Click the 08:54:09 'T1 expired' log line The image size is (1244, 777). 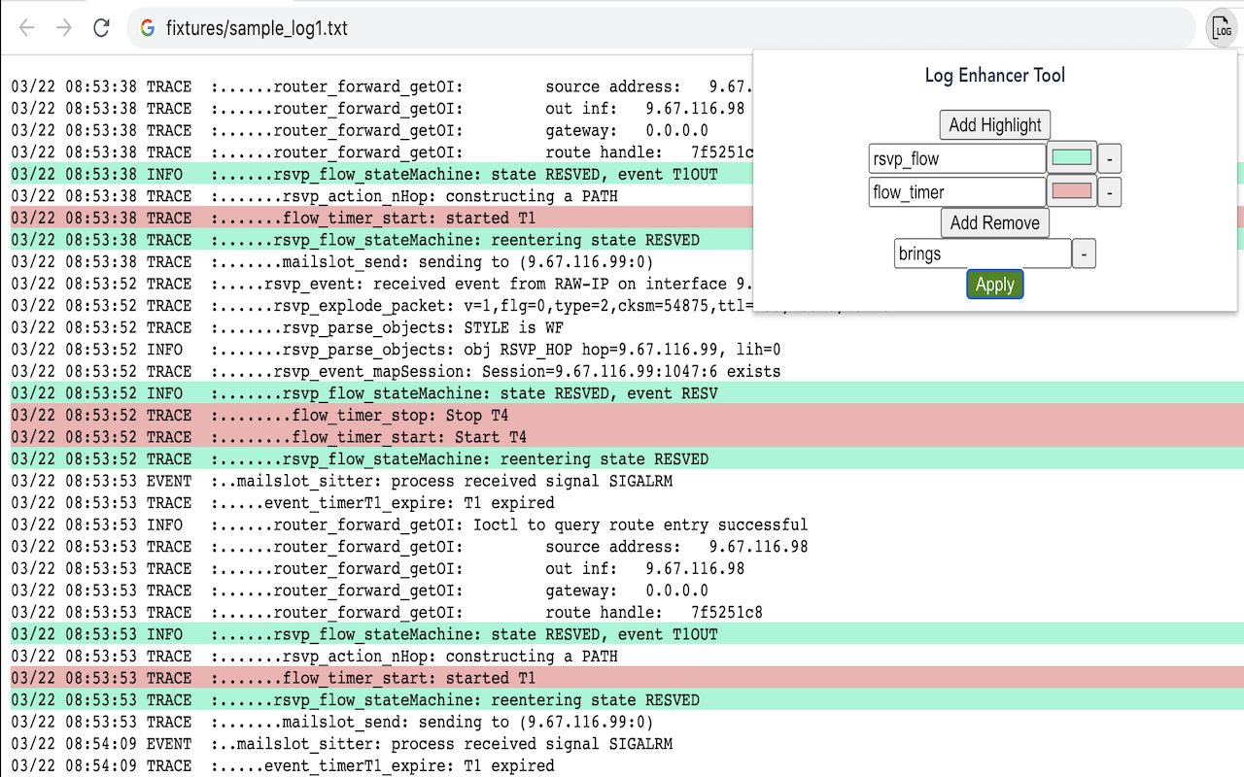coord(283,765)
